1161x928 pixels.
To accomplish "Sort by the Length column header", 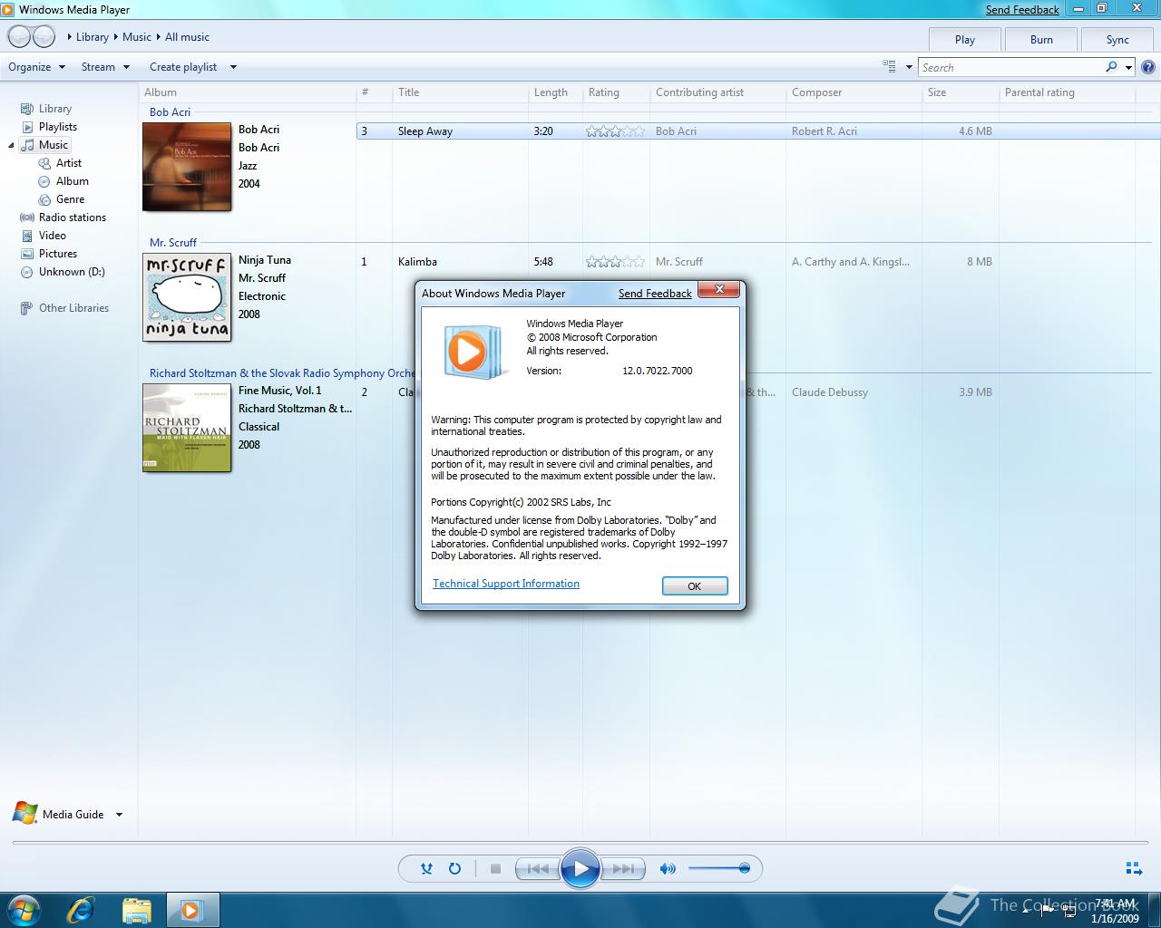I will click(555, 92).
